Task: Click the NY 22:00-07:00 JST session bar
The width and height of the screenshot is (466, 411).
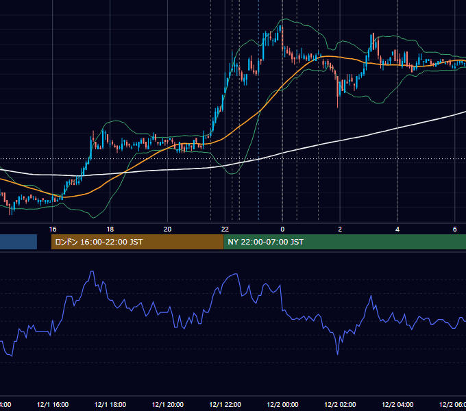Action: [345, 242]
